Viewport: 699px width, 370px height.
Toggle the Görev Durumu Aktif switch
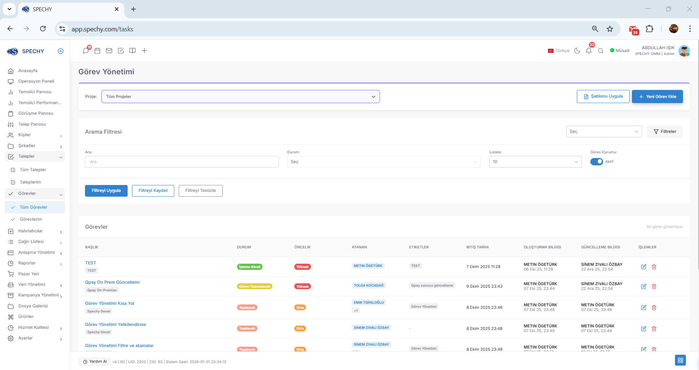[x=597, y=162]
